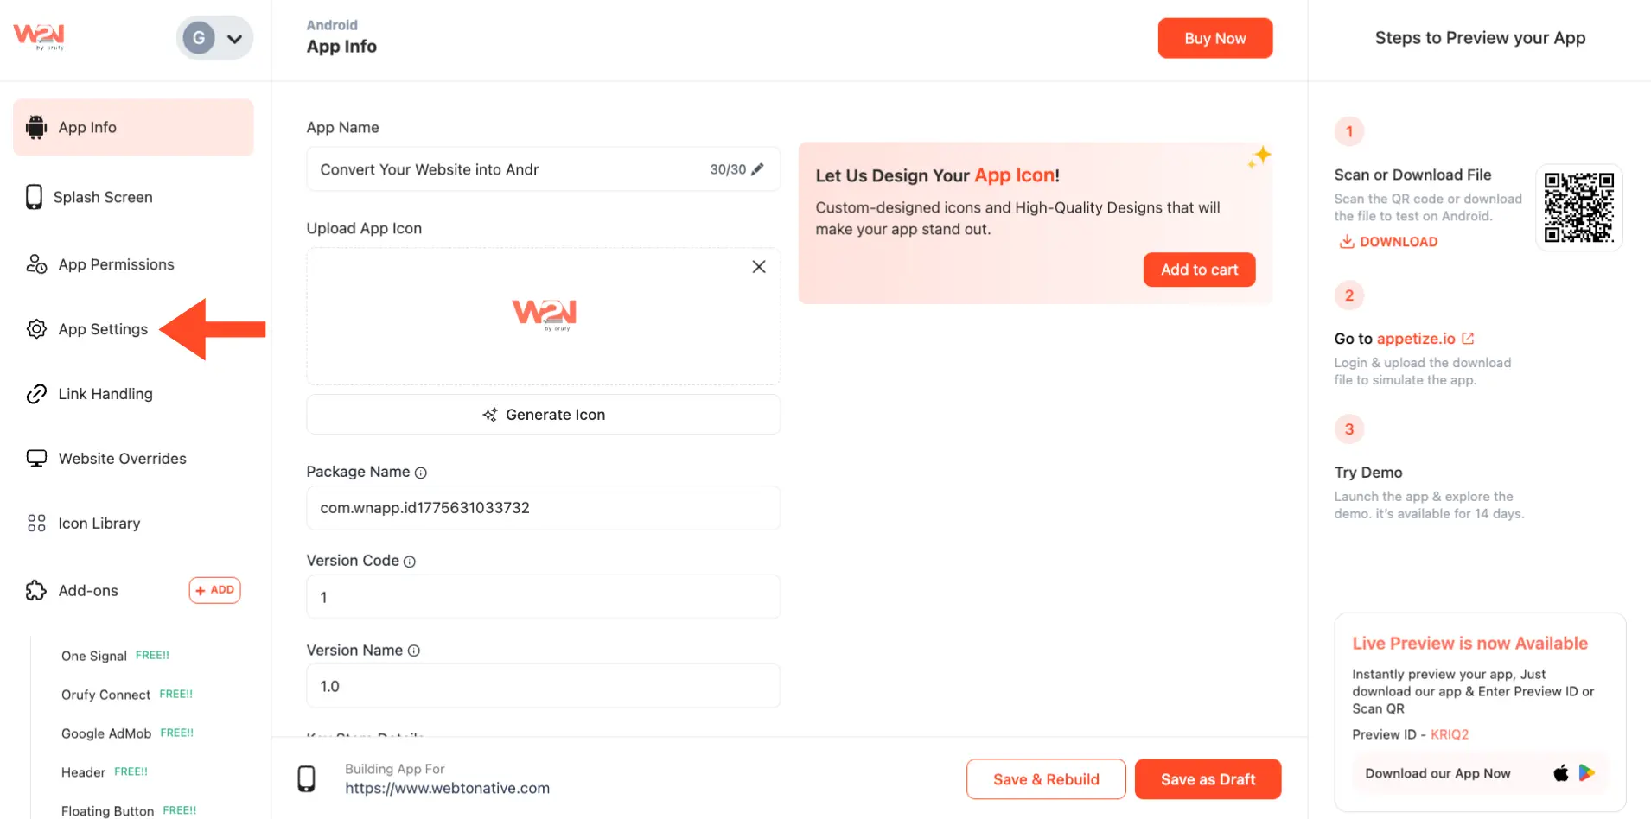Click the ADD button beside Add-ons
Image resolution: width=1651 pixels, height=819 pixels.
(214, 590)
